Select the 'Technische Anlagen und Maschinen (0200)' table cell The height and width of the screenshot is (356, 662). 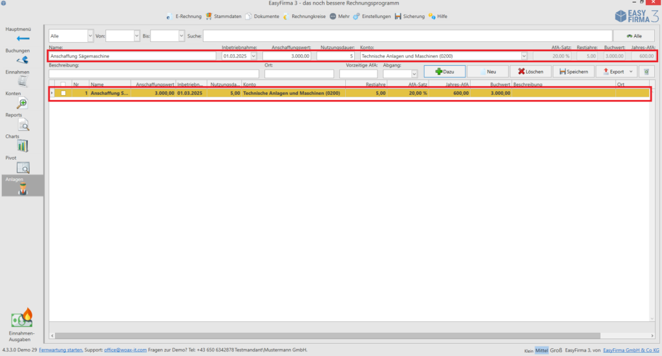coord(294,93)
